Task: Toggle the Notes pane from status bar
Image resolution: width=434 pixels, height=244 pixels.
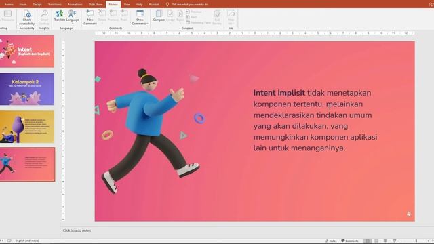Action: (331, 241)
